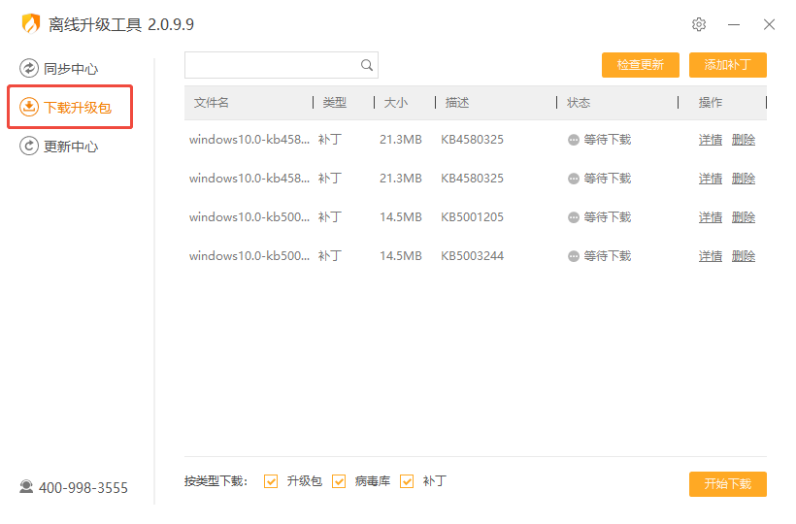Screen dimensions: 796x524
Task: Click the 大小 column header
Action: click(x=395, y=103)
